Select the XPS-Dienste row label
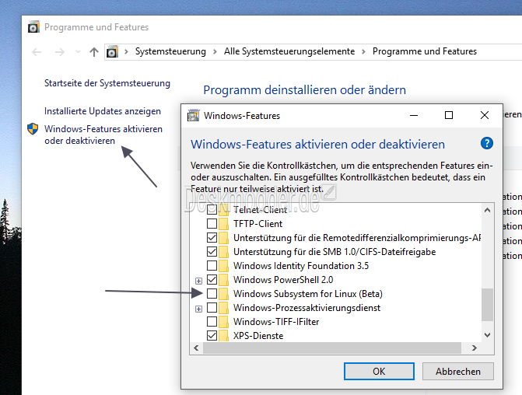522x395 pixels. pos(258,336)
